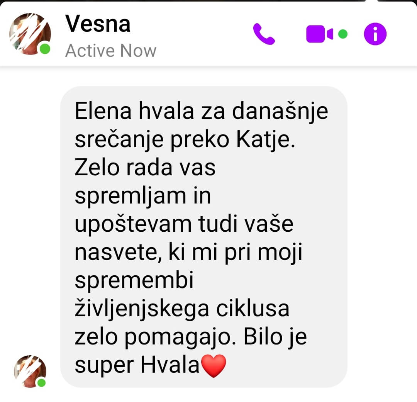Image resolution: width=417 pixels, height=402 pixels.
Task: Click the word Hvala before the heart
Action: [x=170, y=365]
